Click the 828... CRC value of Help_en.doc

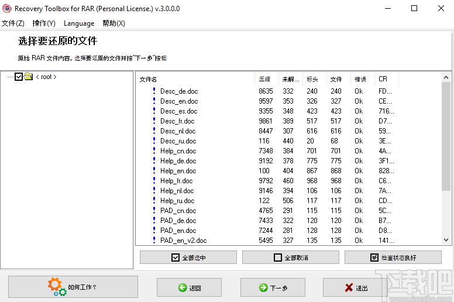[386, 171]
